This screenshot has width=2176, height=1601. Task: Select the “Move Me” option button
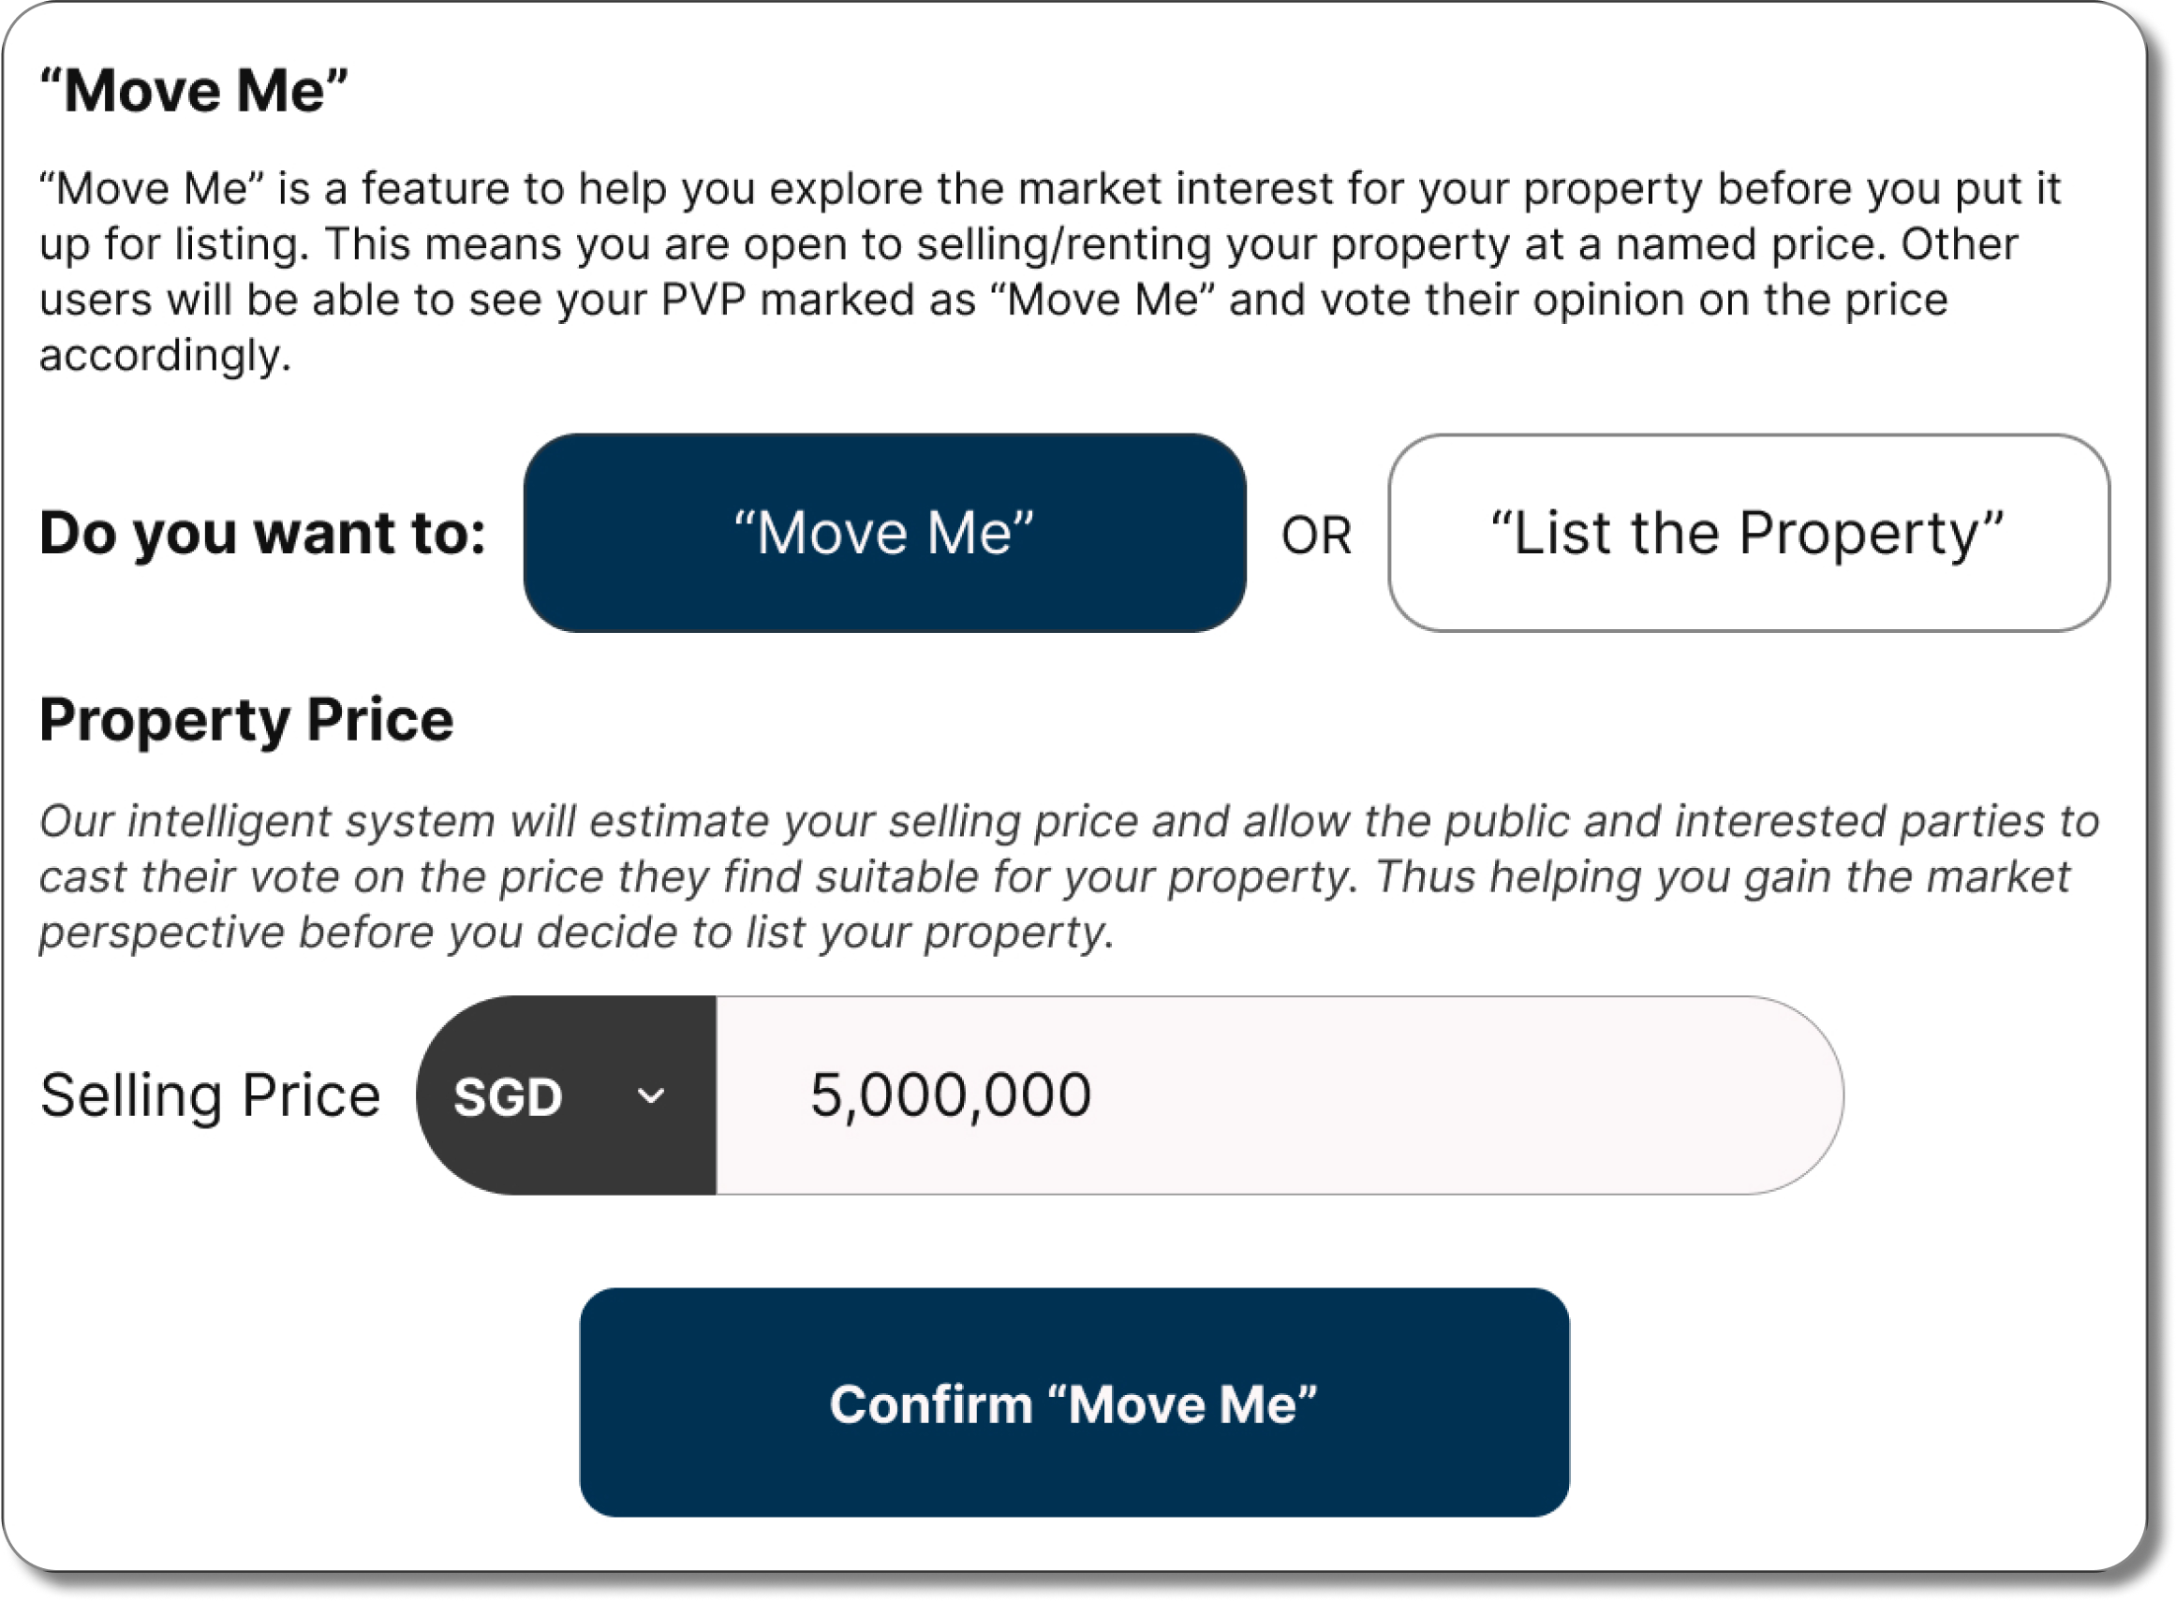(883, 533)
